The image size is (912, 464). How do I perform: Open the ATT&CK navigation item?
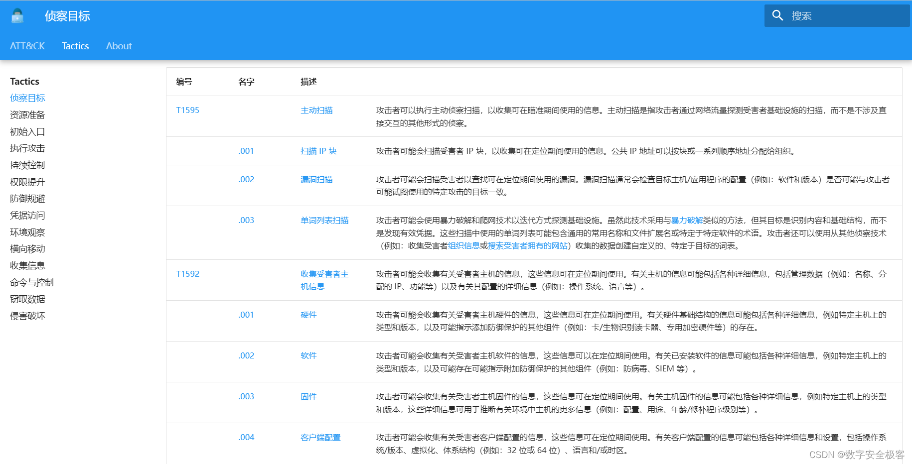27,46
